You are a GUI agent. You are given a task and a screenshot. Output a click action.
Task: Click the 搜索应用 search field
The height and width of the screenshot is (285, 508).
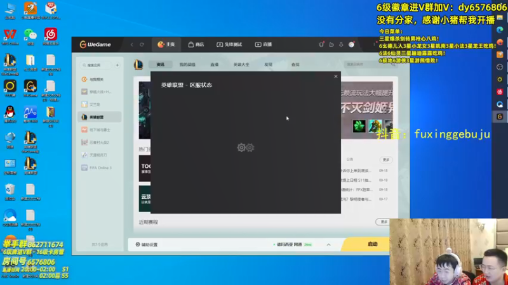click(x=97, y=65)
